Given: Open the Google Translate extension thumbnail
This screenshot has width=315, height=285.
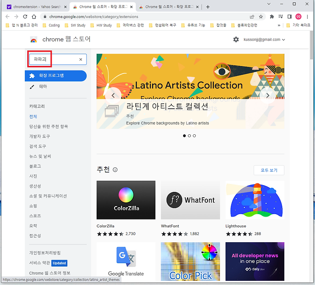Looking at the screenshot, I should tap(126, 261).
